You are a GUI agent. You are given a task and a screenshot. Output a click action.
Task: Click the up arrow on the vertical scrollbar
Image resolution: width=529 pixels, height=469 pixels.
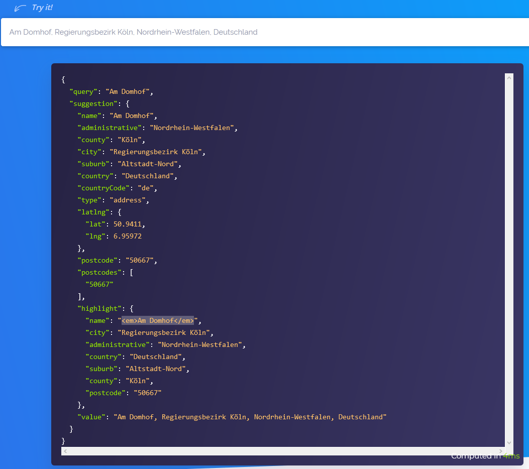(x=509, y=77)
